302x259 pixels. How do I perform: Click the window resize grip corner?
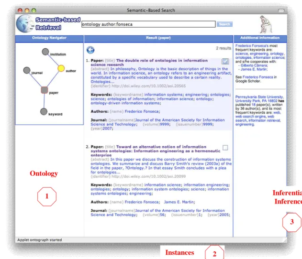click(284, 240)
